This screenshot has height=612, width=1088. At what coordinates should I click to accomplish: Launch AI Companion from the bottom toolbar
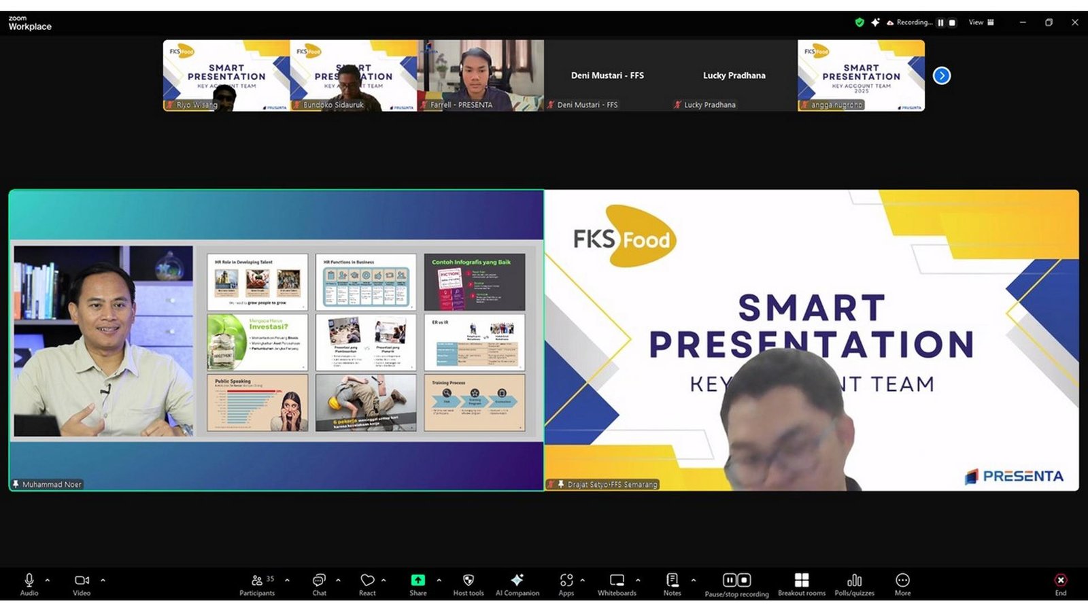517,583
